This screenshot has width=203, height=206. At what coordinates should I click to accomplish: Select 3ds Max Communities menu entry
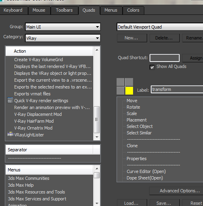pyautogui.click(x=29, y=178)
